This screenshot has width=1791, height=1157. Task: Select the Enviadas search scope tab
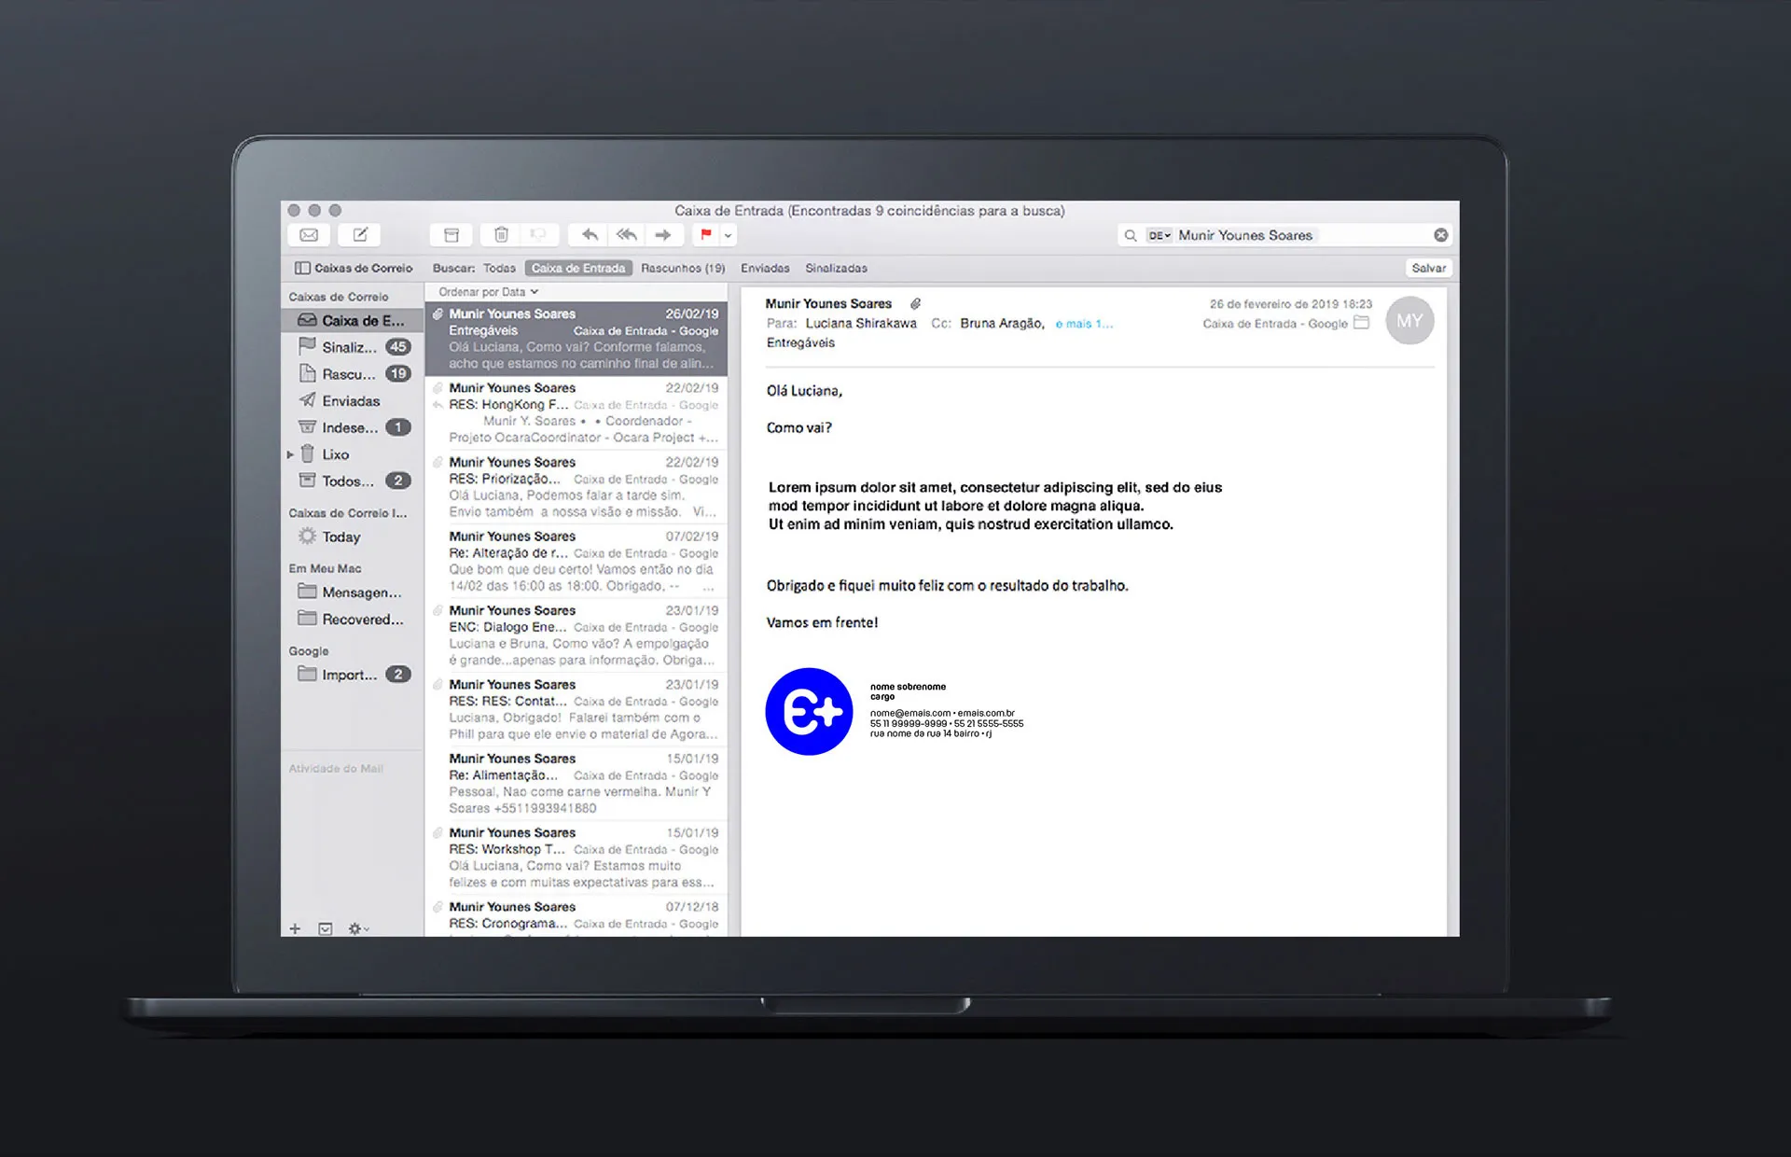coord(765,268)
